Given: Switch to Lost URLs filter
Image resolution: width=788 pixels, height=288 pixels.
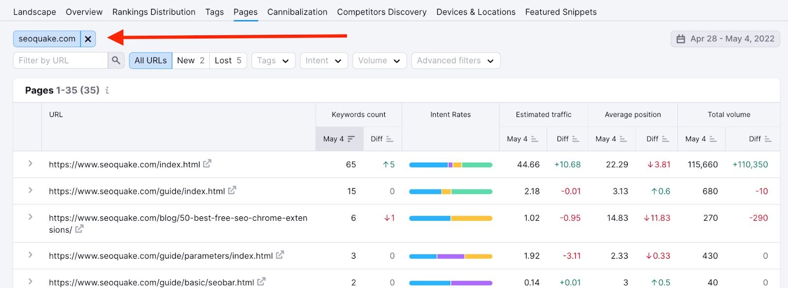Looking at the screenshot, I should [228, 60].
